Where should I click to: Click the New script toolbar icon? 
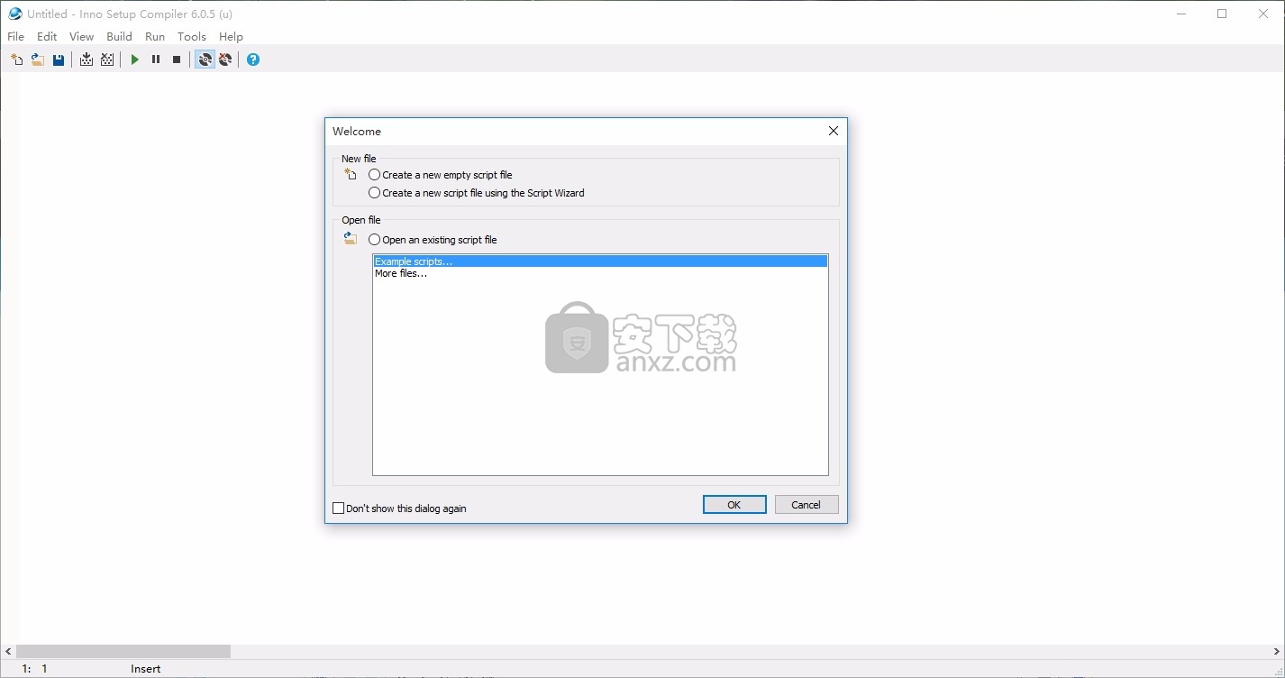tap(16, 60)
